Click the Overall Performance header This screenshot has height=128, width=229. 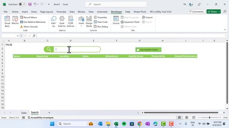click(x=186, y=56)
